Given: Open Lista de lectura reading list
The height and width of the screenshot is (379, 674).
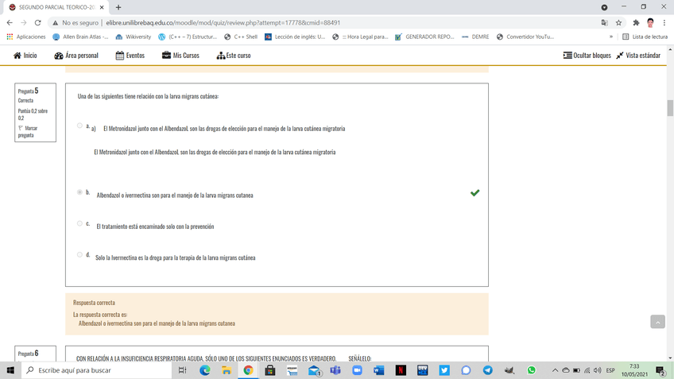Looking at the screenshot, I should click(x=645, y=37).
